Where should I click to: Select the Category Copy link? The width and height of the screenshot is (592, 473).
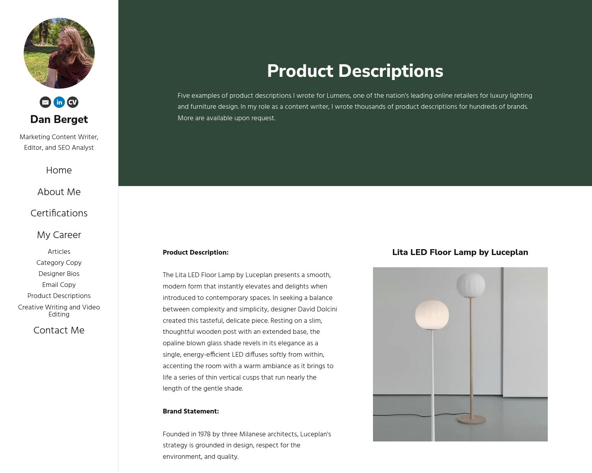coord(58,263)
